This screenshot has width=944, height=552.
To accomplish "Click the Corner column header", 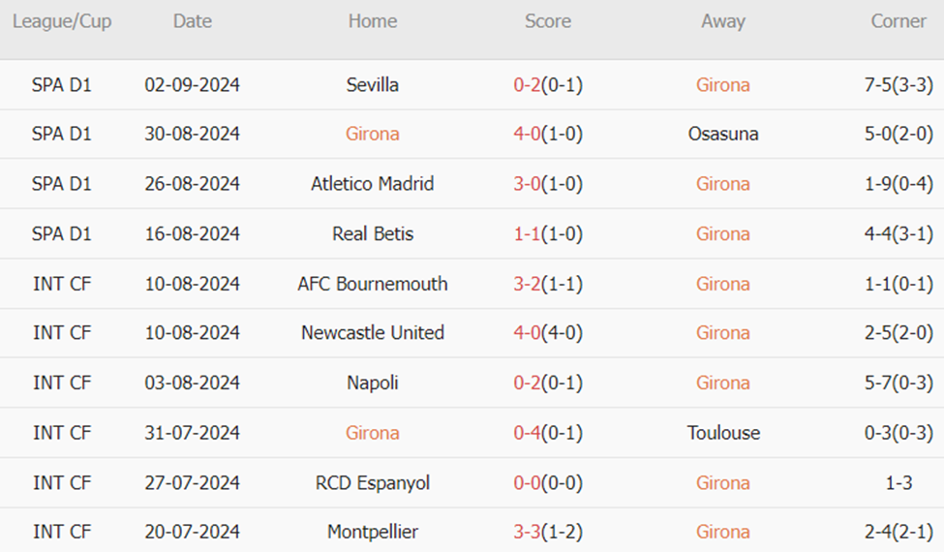I will [898, 21].
